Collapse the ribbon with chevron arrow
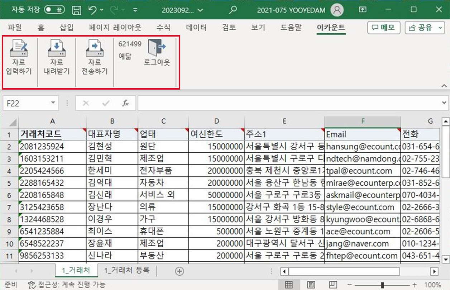Viewport: 450px width, 290px height. tap(444, 86)
